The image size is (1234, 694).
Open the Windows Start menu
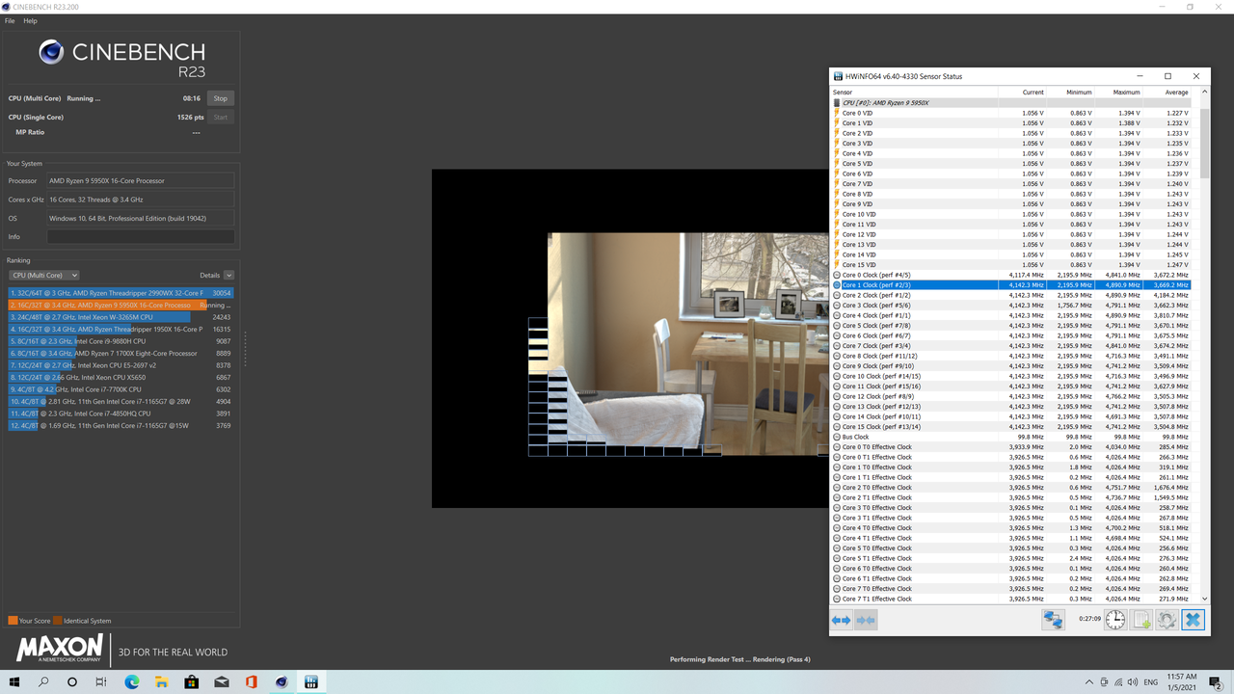15,681
